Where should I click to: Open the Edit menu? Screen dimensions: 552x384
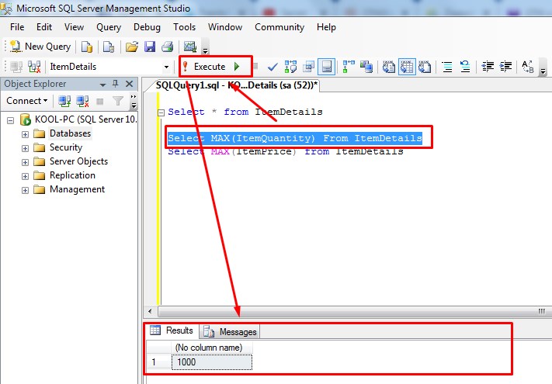point(44,27)
